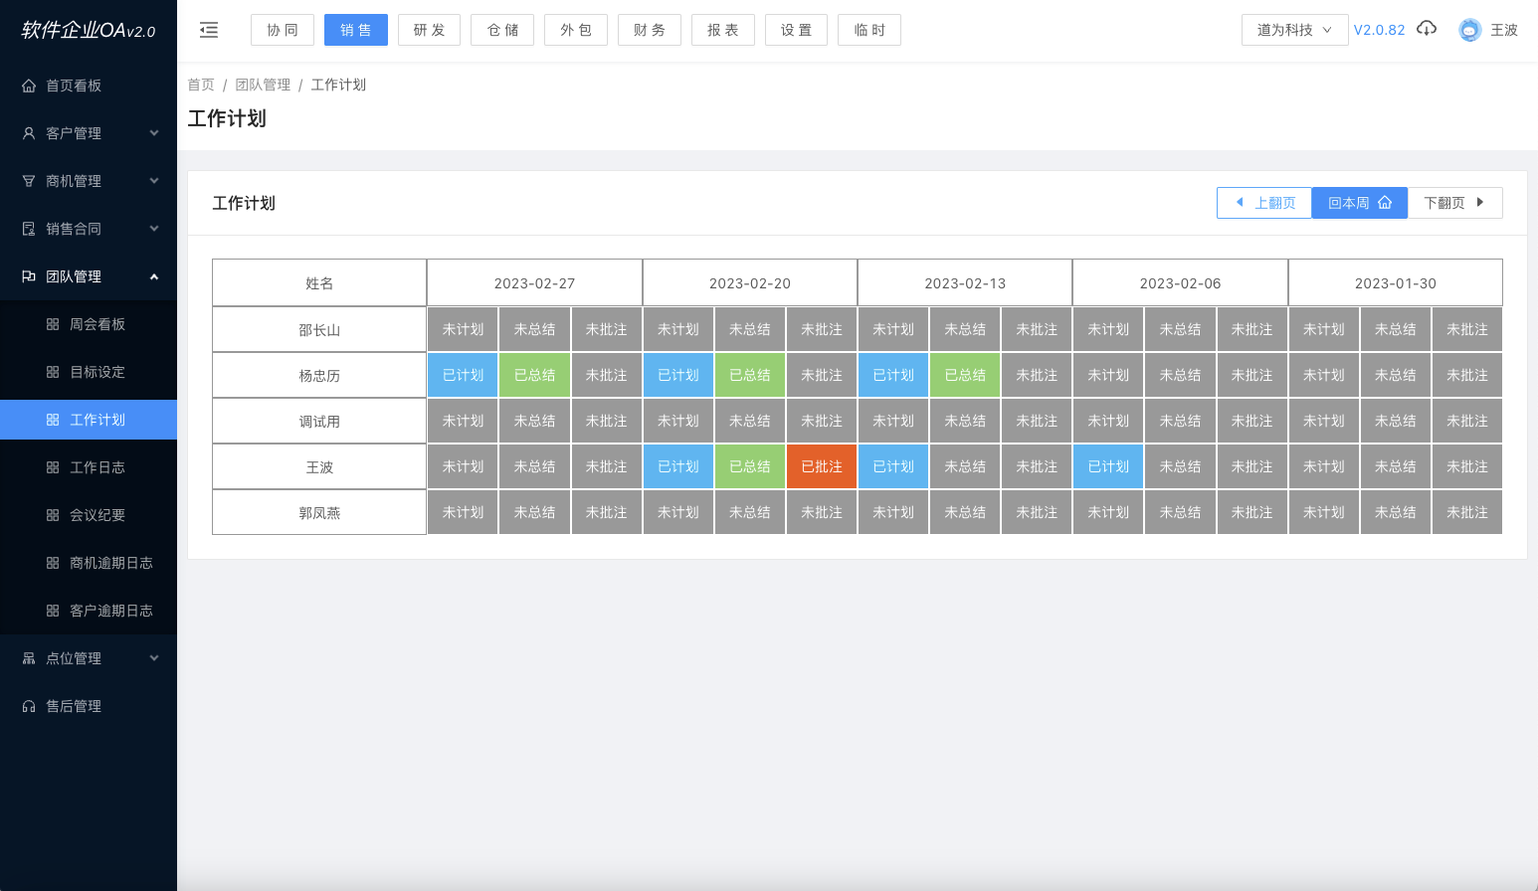
Task: Click the 软件企业OA v2.0 logo
Action: click(x=89, y=30)
